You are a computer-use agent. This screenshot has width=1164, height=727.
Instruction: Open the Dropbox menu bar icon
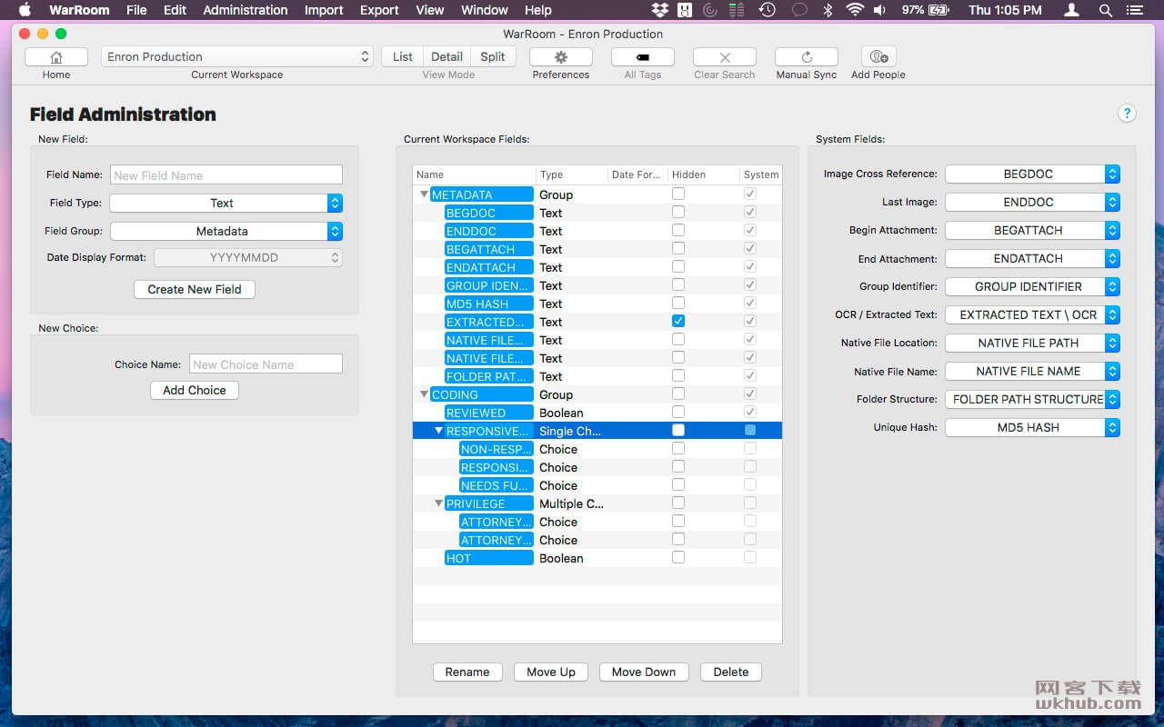(x=660, y=10)
